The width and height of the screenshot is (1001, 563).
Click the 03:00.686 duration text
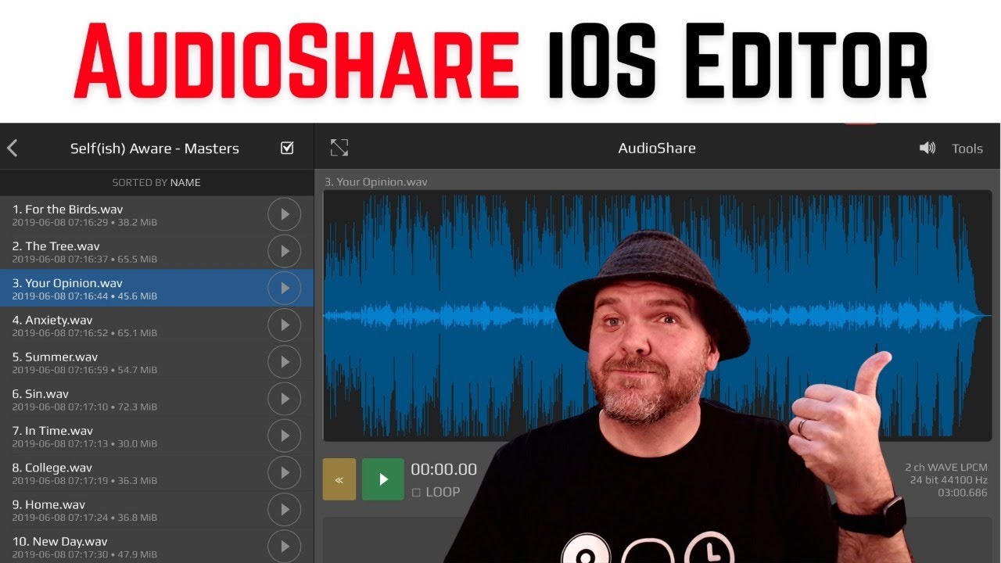963,493
